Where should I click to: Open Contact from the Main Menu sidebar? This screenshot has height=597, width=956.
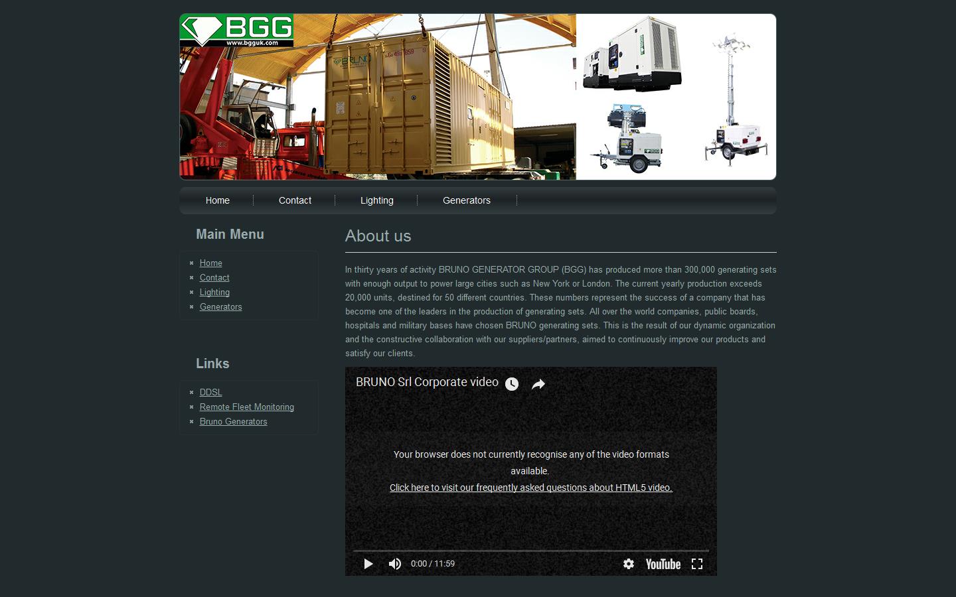[x=214, y=277]
